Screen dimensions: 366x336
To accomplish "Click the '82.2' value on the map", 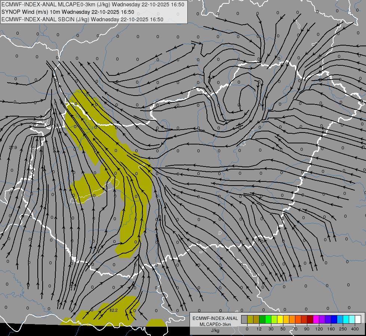I will [x=113, y=310].
